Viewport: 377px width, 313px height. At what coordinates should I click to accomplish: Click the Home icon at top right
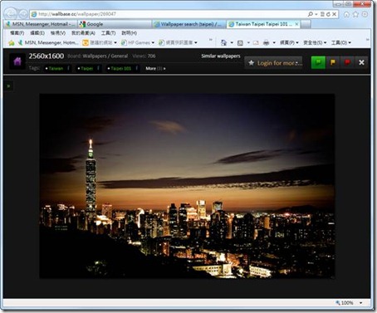pos(346,14)
